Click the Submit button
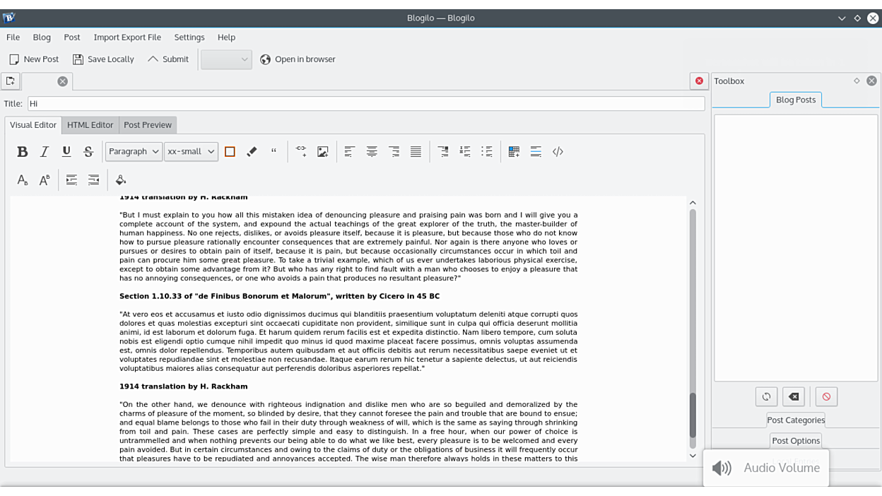Screen dimensions: 882x496 click(168, 59)
